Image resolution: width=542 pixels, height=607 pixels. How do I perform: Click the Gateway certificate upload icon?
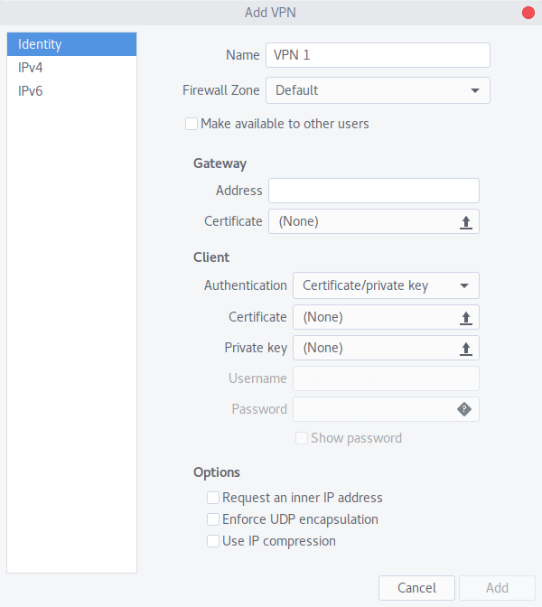coord(466,222)
